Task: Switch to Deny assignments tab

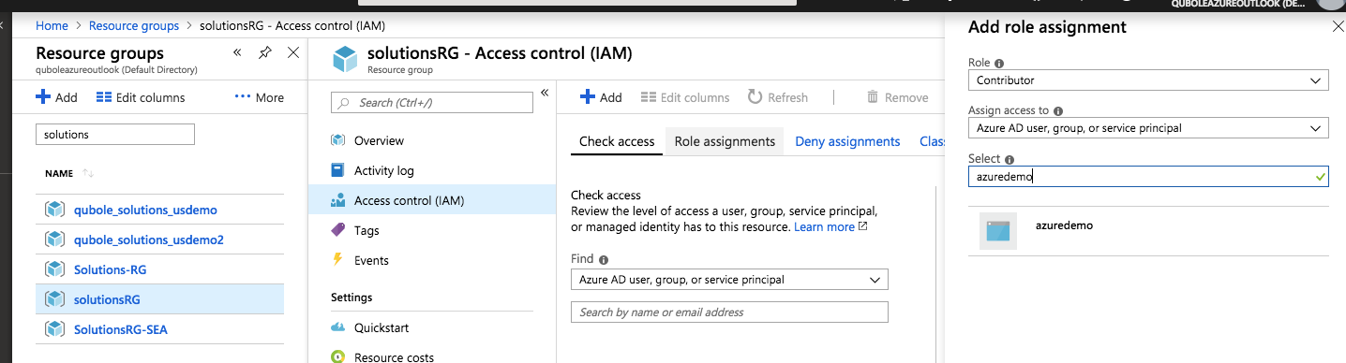Action: (847, 141)
